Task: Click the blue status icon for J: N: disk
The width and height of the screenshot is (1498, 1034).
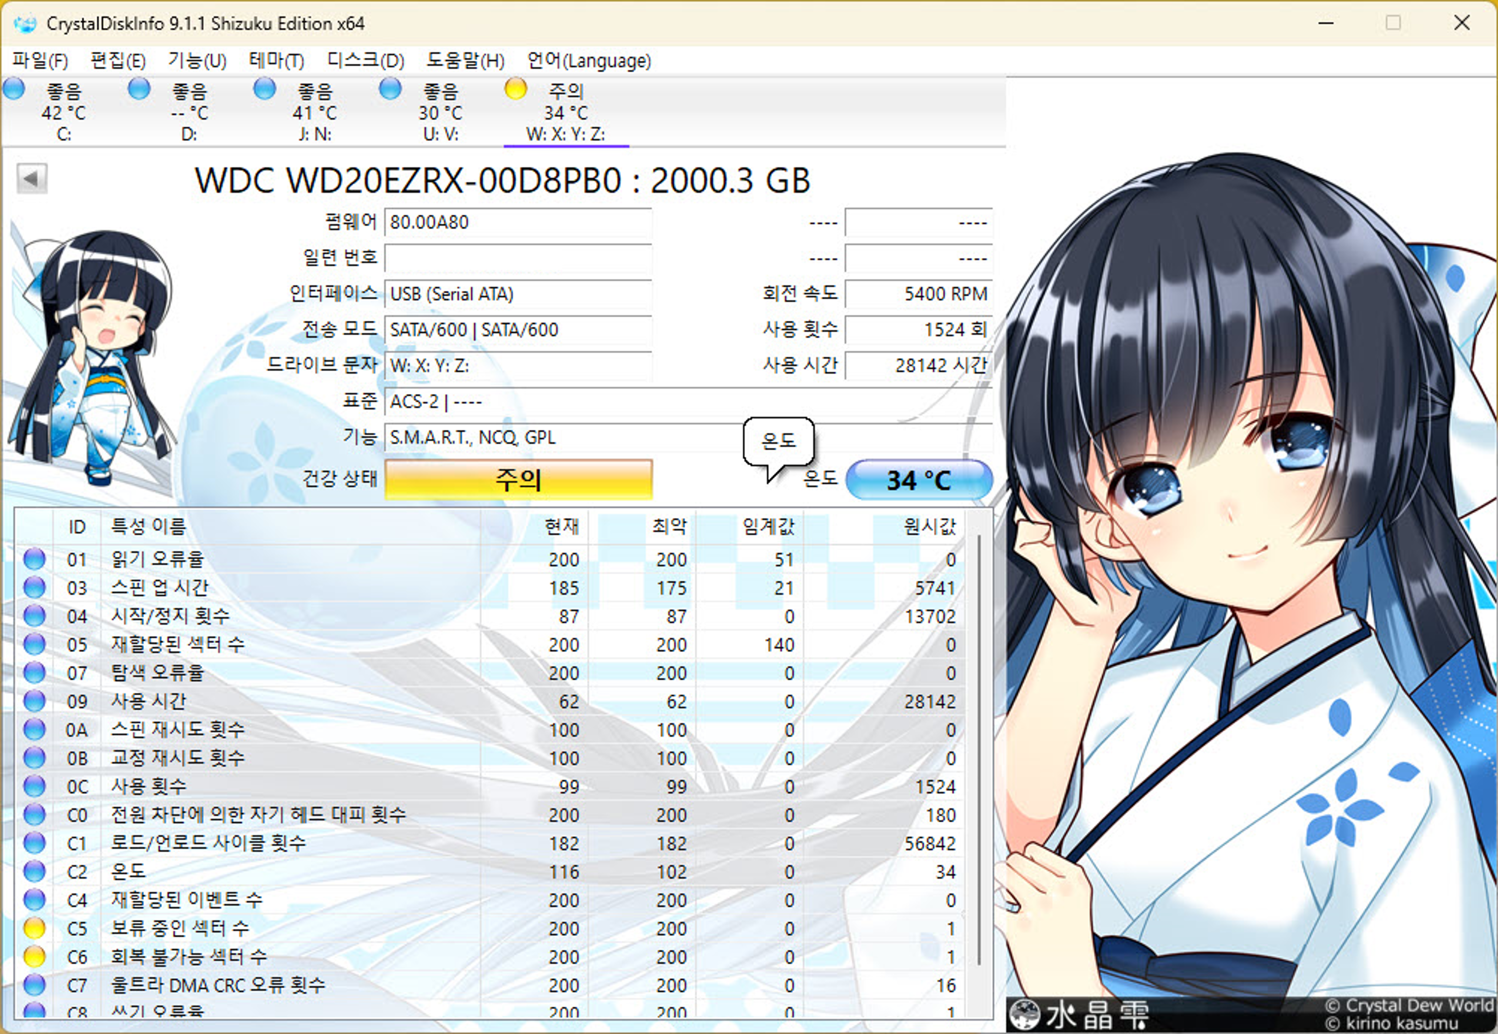Action: coord(264,89)
